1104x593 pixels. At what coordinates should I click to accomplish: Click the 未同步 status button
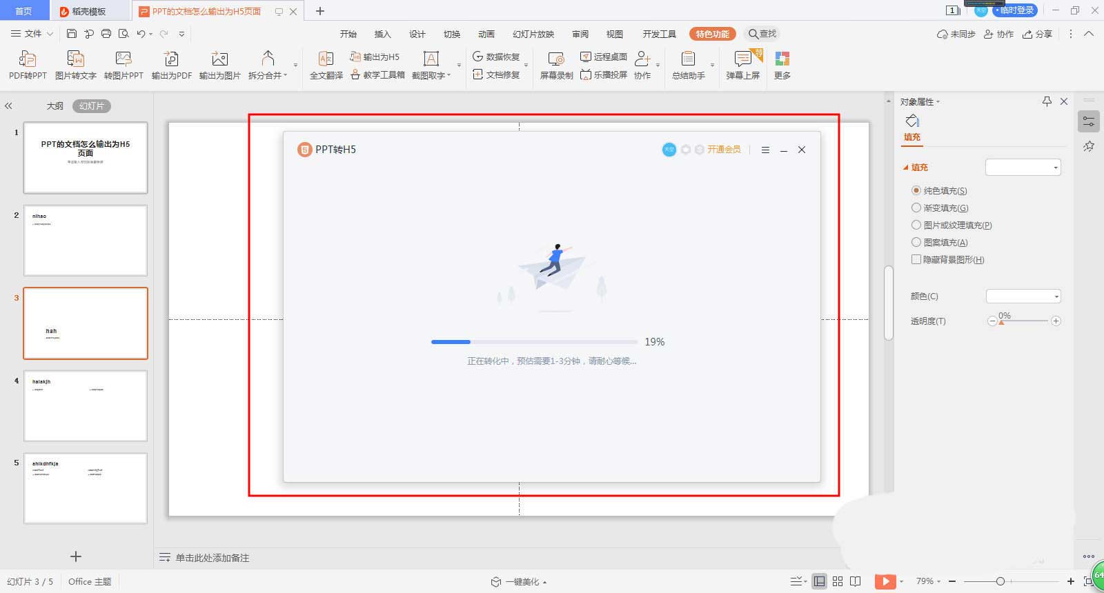point(956,34)
